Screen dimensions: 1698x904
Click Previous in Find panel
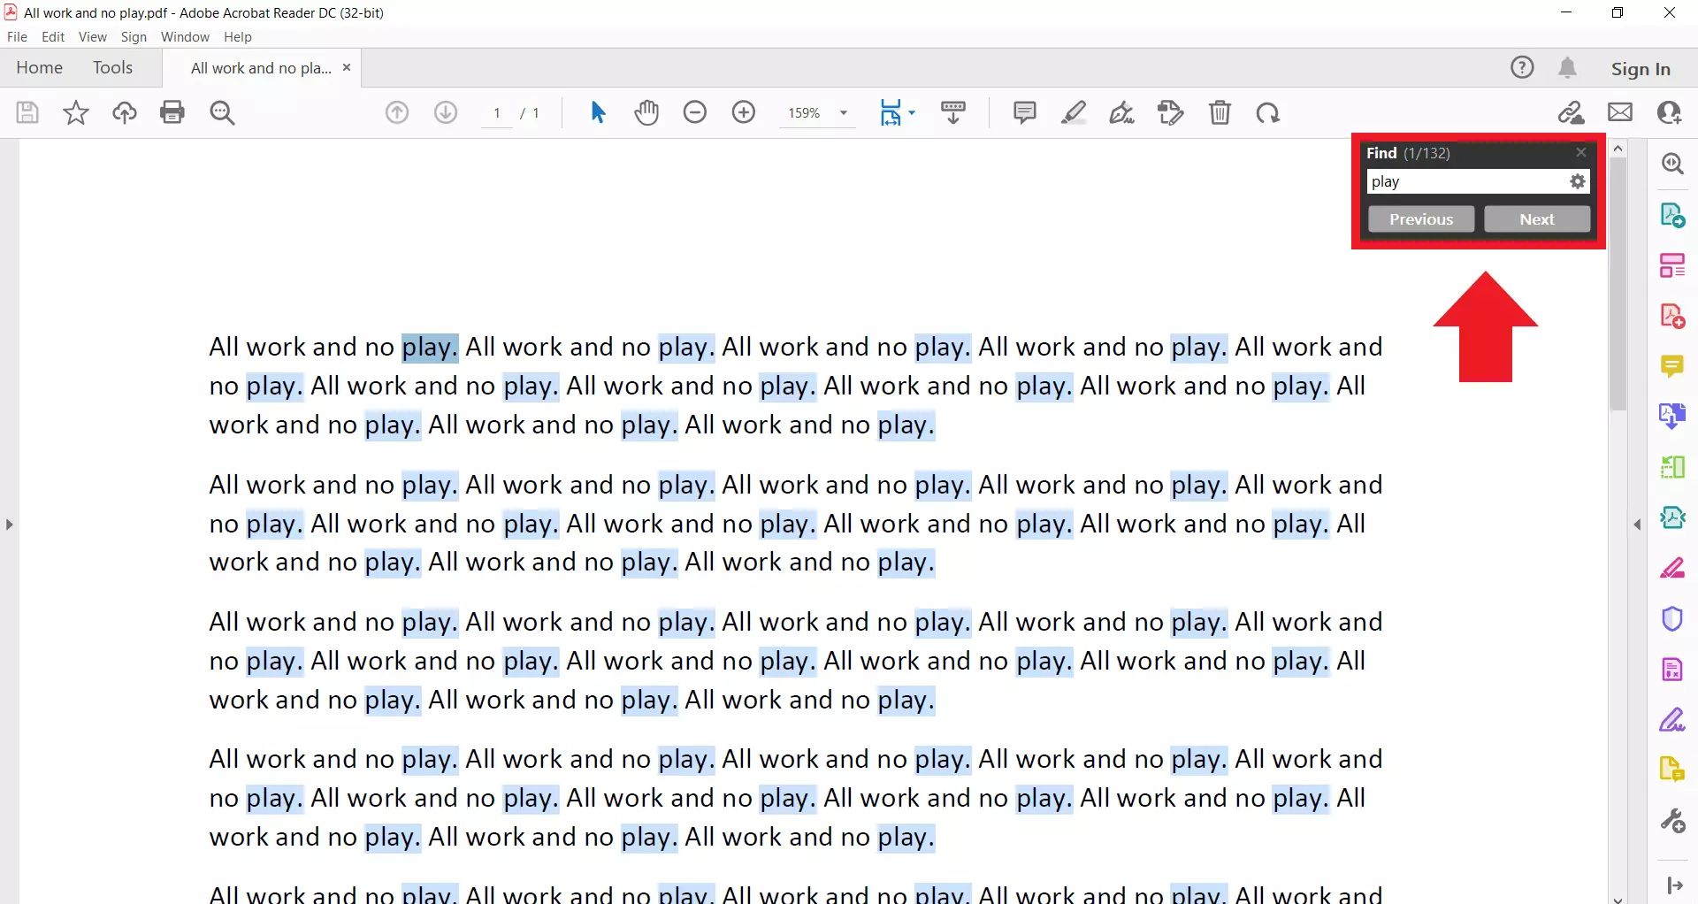[x=1420, y=219]
